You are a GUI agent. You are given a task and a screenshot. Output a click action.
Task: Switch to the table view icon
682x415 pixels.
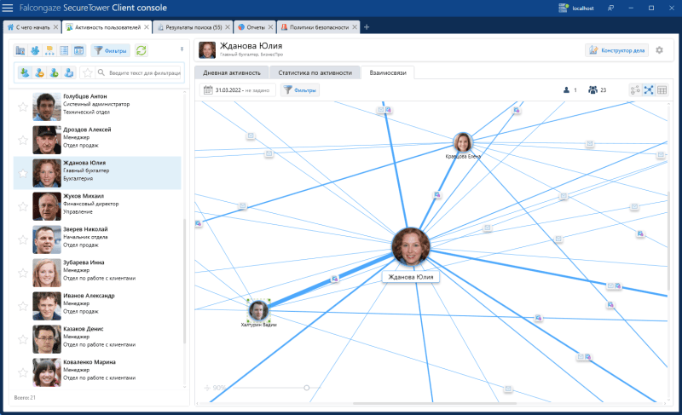[x=662, y=89]
